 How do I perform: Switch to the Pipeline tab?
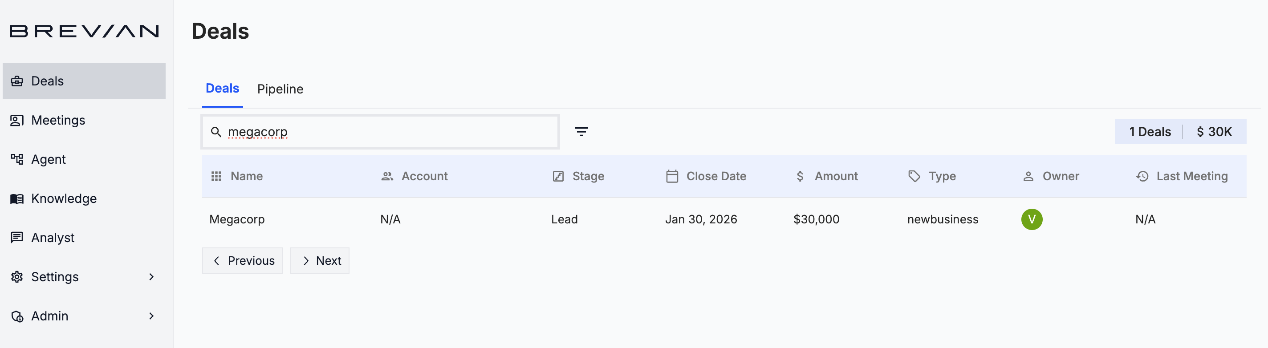coord(280,89)
